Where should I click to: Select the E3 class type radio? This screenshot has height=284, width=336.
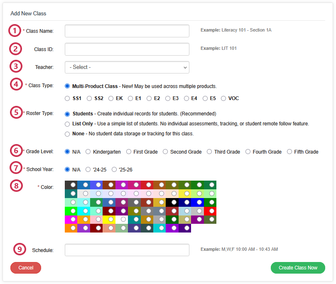click(168, 98)
